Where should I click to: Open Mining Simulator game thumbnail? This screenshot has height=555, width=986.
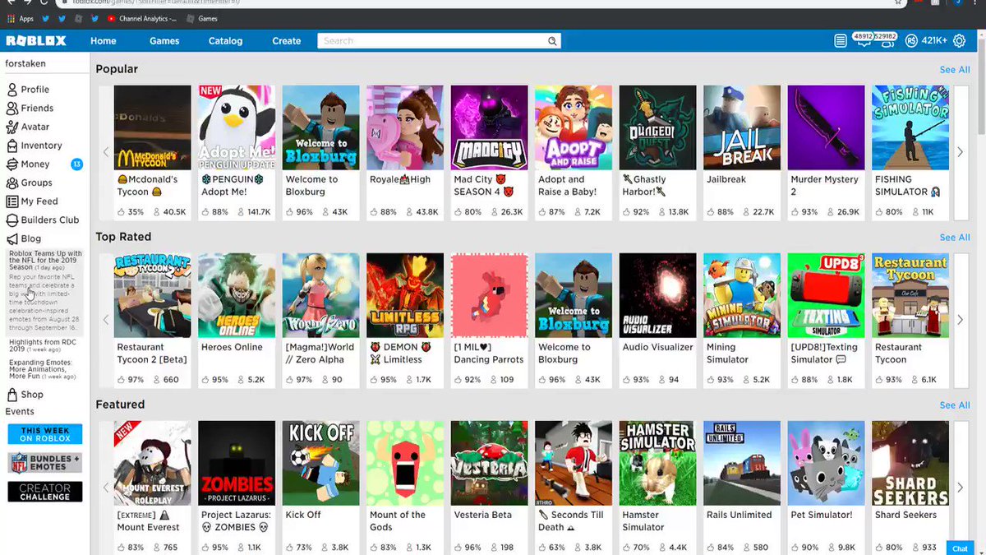point(742,295)
